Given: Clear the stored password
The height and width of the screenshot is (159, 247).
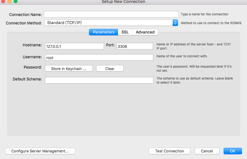Looking at the screenshot, I should 110,69.
